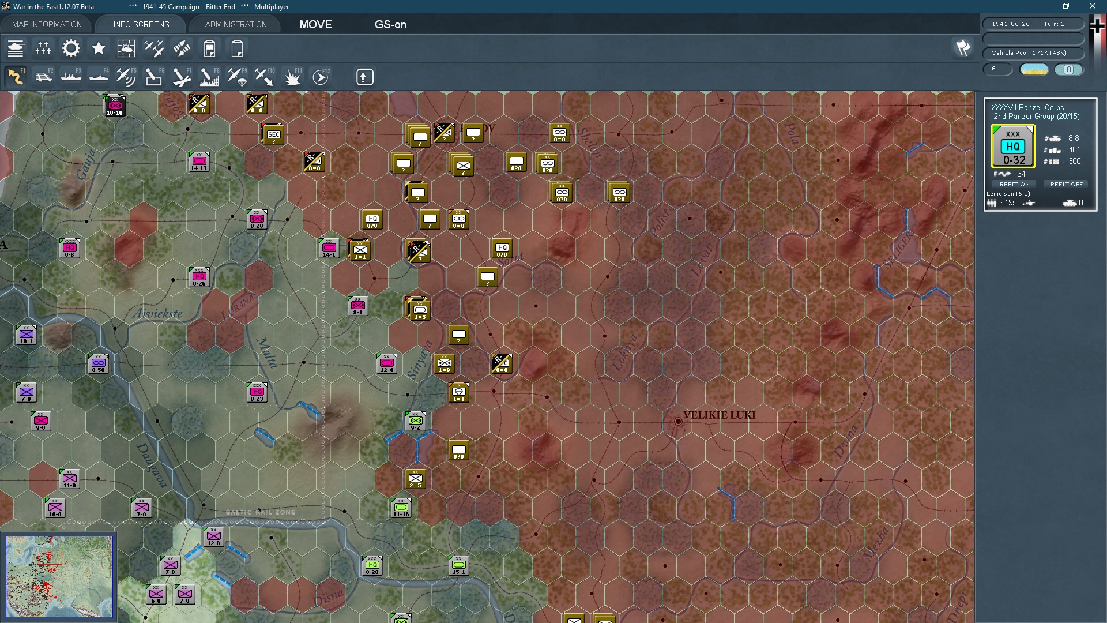
Task: Click the End Turn F12 icon
Action: point(321,77)
